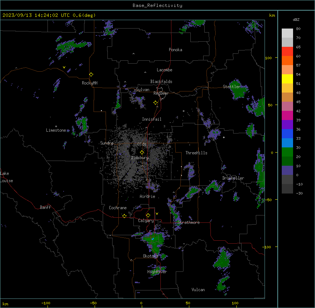Click the 65 value in the dBZ legend

click(298, 47)
